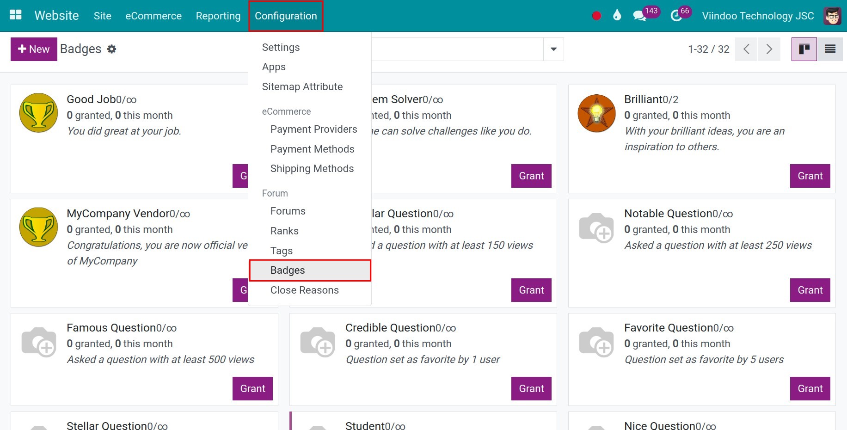This screenshot has height=430, width=847.
Task: Switch to list view
Action: pos(830,49)
